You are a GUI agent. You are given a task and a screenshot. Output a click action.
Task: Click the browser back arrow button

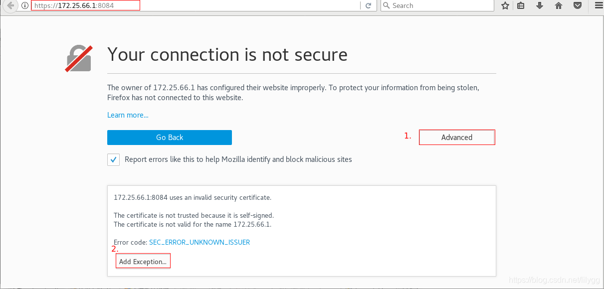click(10, 5)
